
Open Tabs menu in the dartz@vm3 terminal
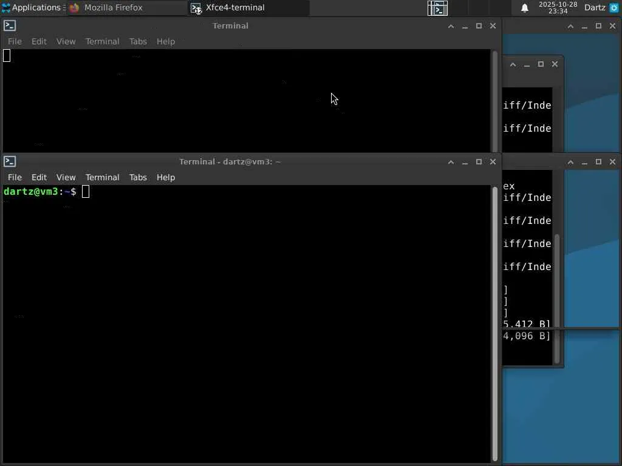tap(138, 177)
